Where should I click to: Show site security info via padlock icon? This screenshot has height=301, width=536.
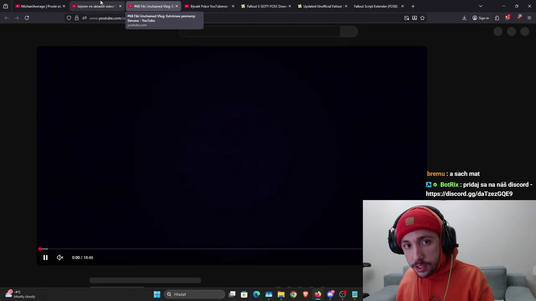77,18
